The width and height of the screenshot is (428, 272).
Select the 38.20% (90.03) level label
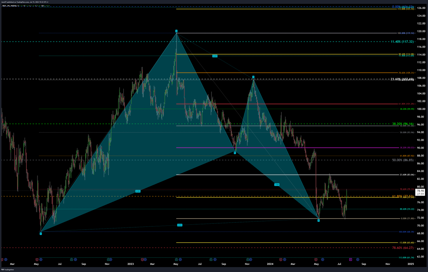pyautogui.click(x=407, y=148)
